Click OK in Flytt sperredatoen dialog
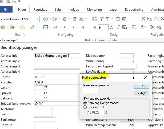Image resolution: width=164 pixels, height=129 pixels. [142, 86]
